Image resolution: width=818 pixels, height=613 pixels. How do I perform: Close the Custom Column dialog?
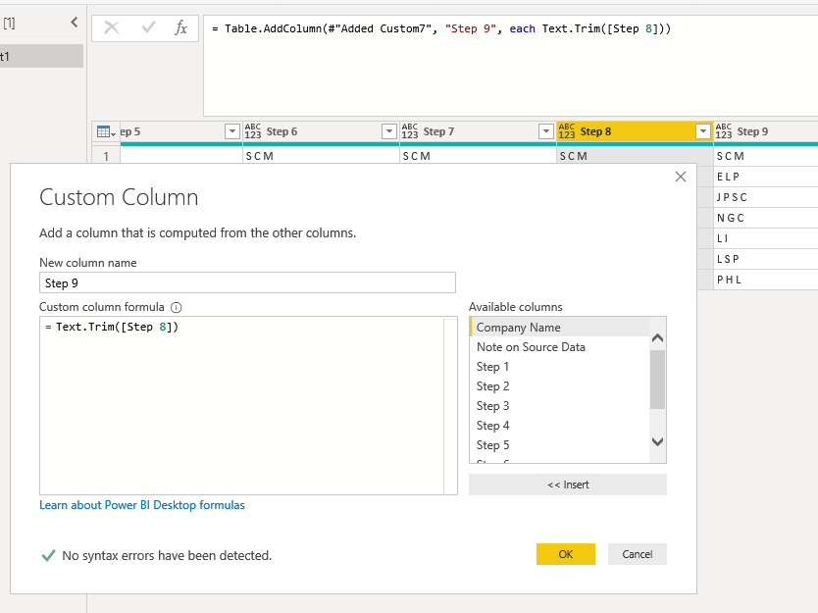tap(681, 177)
